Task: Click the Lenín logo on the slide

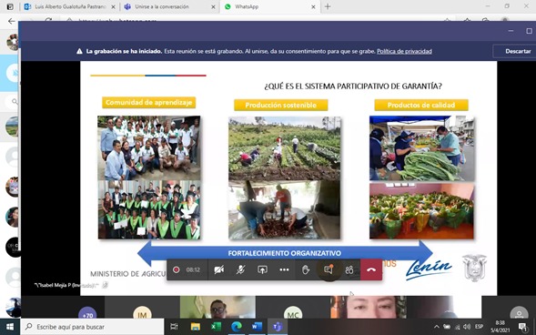Action: click(x=429, y=269)
